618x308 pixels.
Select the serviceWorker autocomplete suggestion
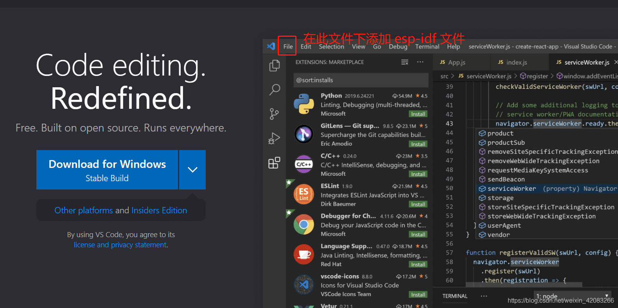coord(547,189)
